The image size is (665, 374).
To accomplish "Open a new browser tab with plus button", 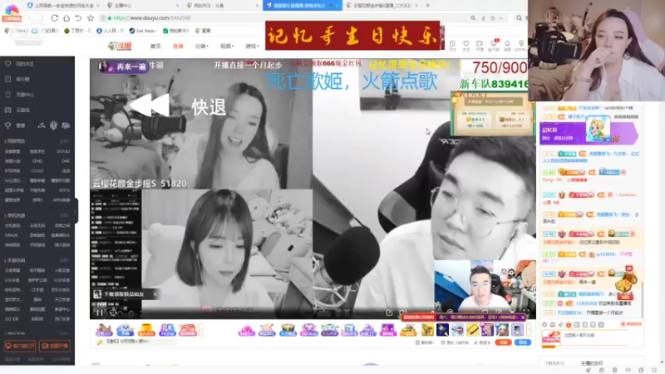I will (427, 6).
